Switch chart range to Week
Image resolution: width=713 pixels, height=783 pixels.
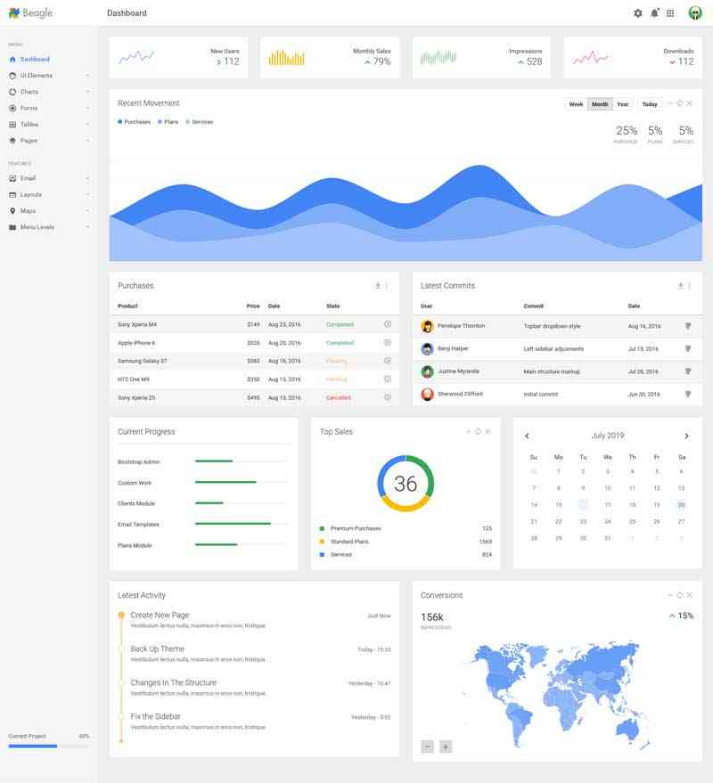click(x=576, y=104)
